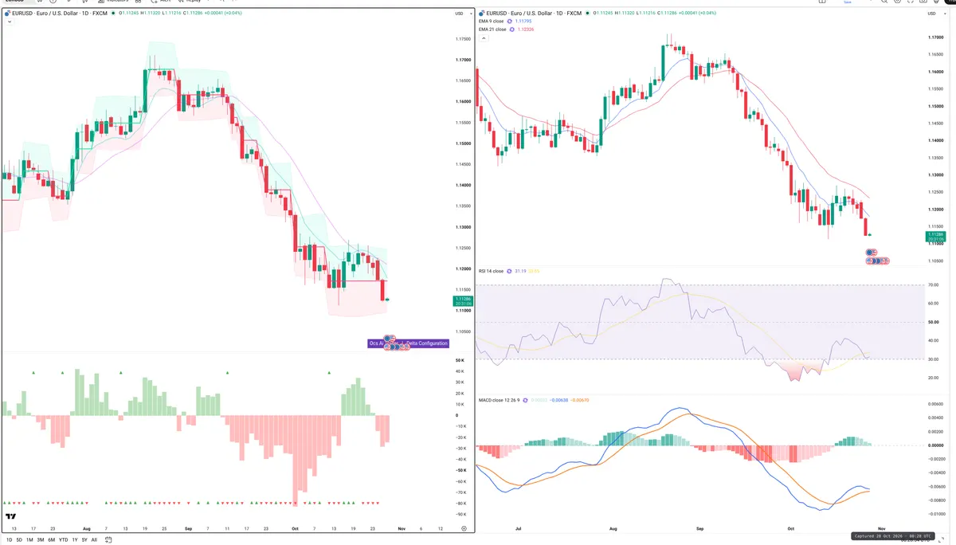Select the 5D time range

pyautogui.click(x=19, y=539)
